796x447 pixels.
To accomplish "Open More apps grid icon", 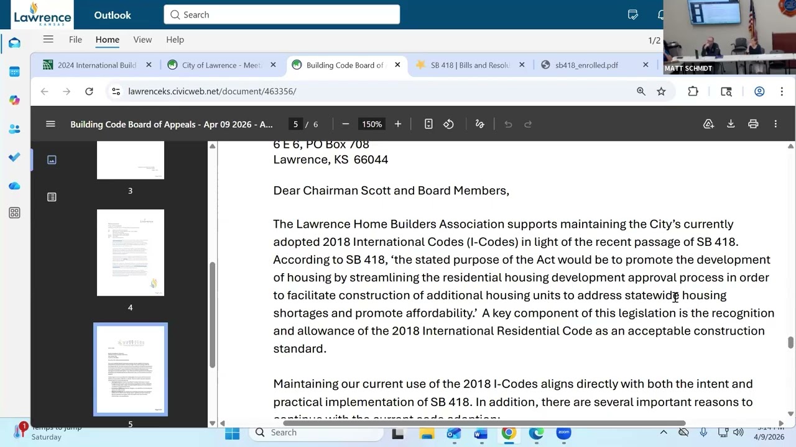I will tap(14, 213).
